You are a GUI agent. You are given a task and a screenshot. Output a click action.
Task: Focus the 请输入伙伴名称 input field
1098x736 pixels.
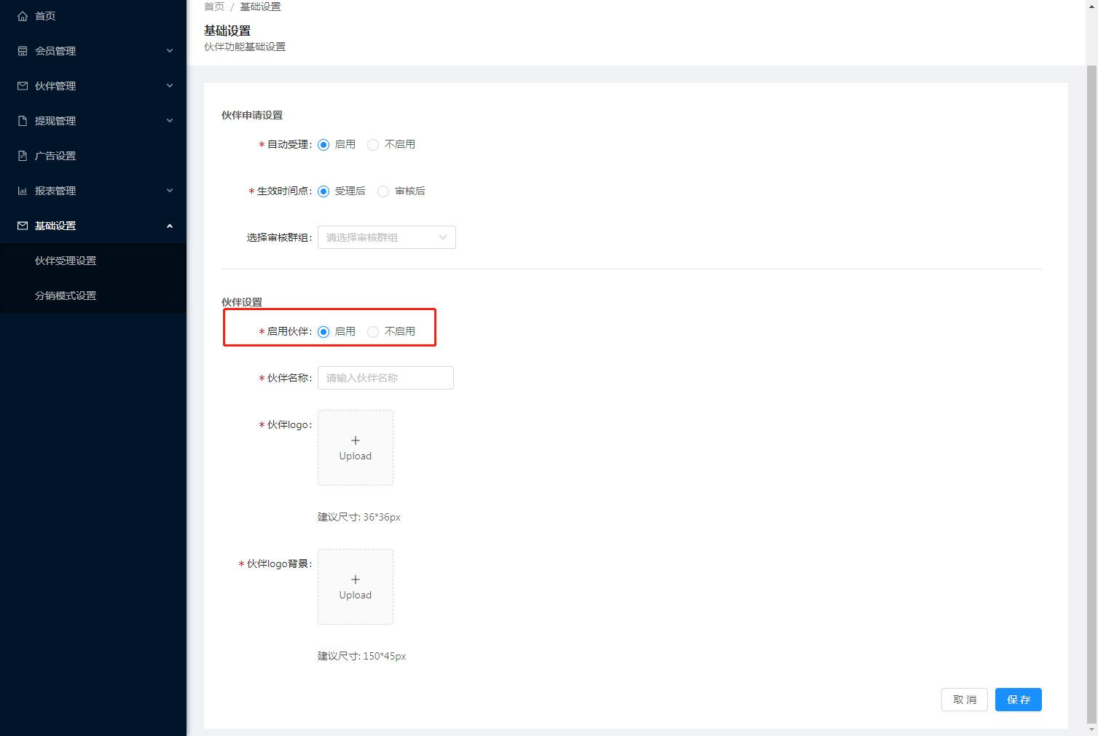[x=385, y=378]
